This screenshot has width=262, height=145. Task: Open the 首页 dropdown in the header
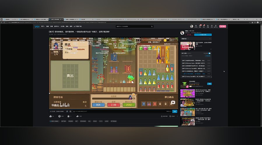coord(43,26)
